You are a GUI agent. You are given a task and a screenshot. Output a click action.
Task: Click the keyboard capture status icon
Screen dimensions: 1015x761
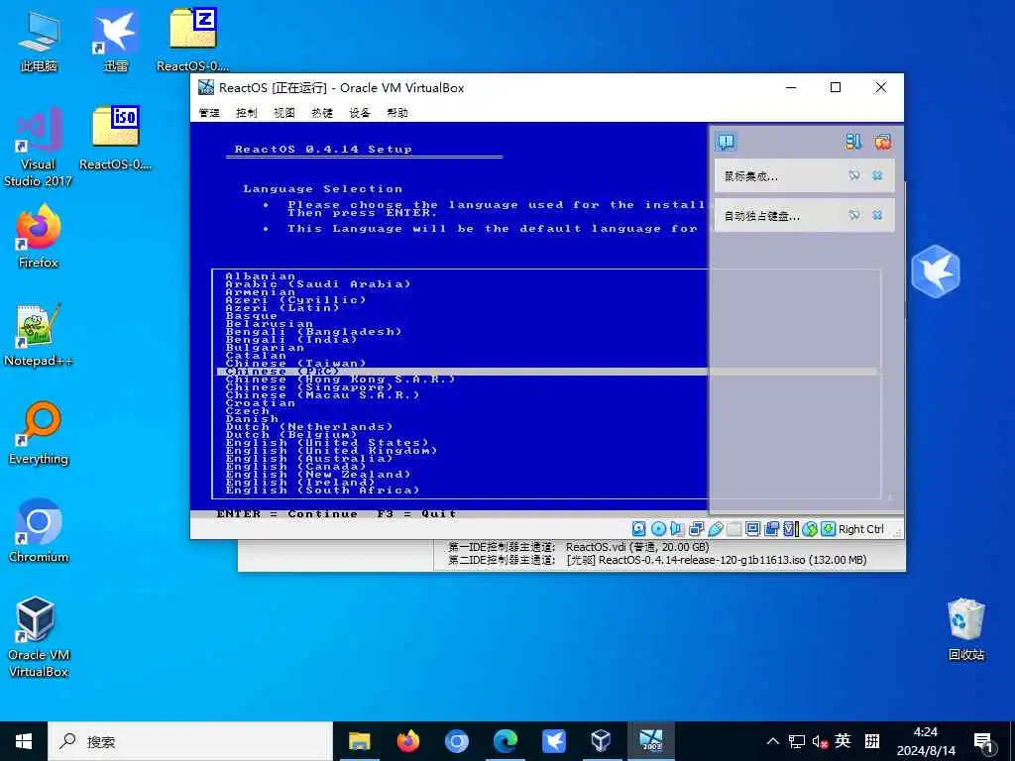point(828,529)
